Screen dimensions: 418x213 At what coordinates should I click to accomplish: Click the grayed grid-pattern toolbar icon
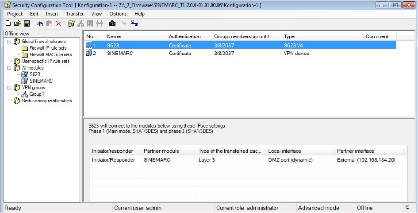coord(90,24)
